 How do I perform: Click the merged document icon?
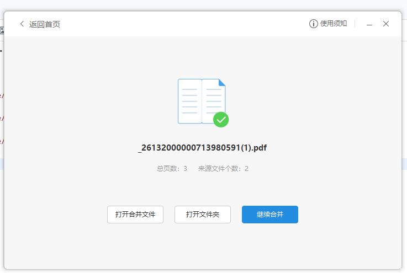[x=202, y=101]
